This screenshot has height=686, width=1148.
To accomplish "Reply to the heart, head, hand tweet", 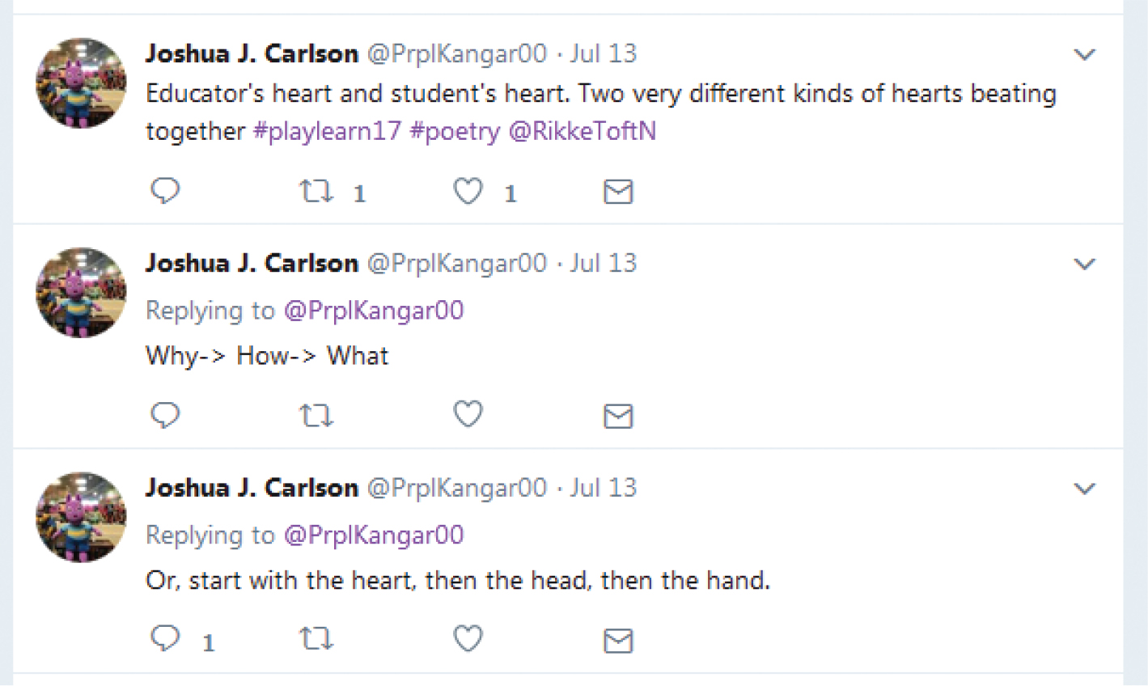I will point(165,639).
